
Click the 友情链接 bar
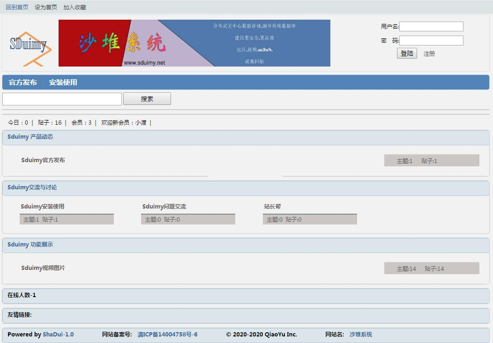tap(246, 315)
